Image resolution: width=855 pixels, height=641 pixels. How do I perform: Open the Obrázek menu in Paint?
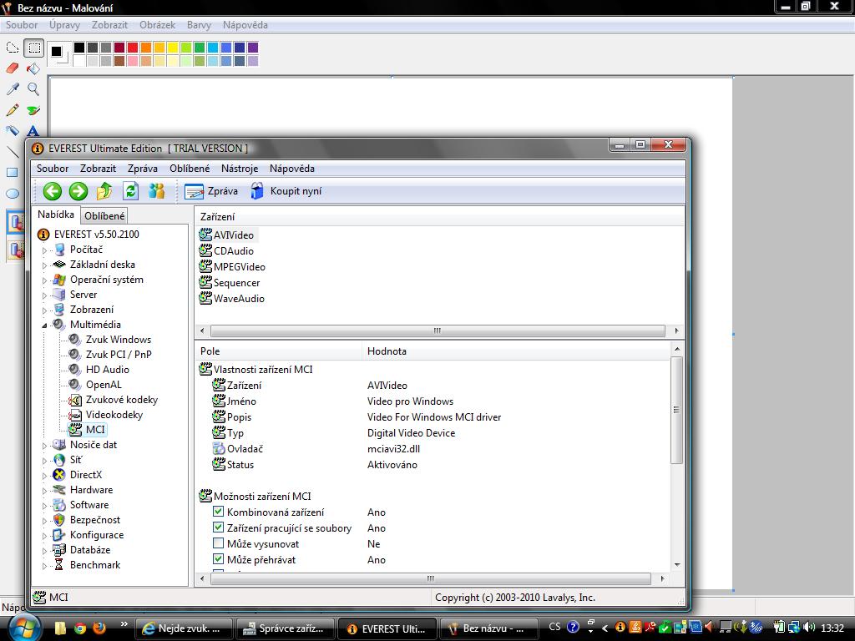tap(157, 25)
